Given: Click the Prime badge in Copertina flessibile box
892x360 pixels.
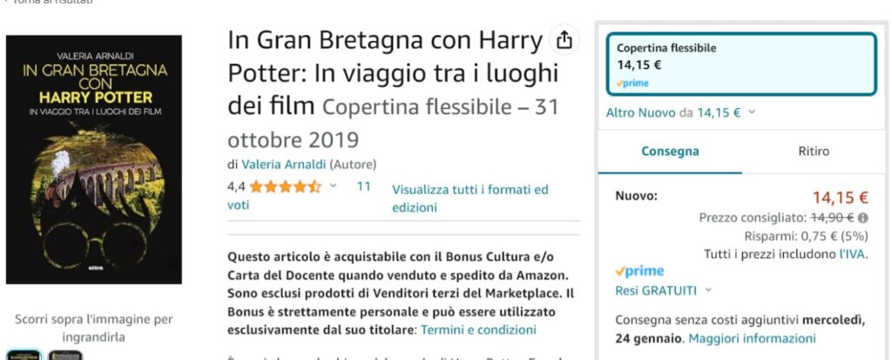Looking at the screenshot, I should click(632, 84).
